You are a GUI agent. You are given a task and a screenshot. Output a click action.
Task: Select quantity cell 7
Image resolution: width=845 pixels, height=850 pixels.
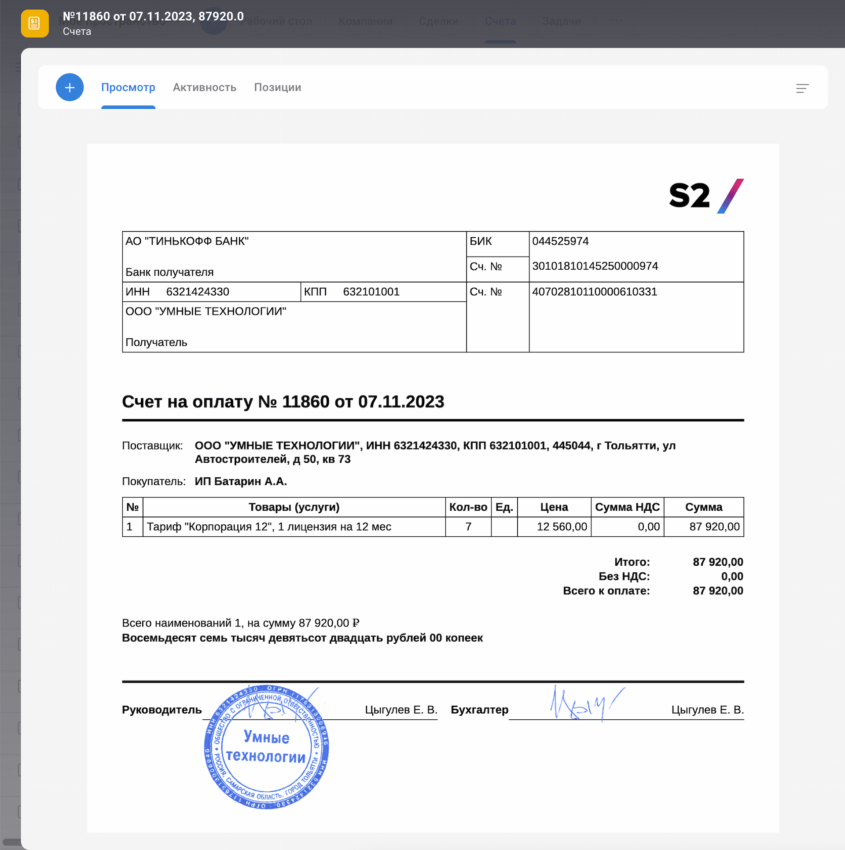(468, 527)
